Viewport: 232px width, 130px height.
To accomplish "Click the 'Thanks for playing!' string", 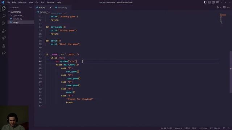I will click(x=80, y=99).
